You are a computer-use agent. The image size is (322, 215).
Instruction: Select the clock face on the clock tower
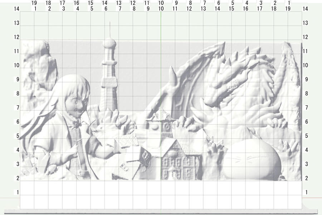166,127
